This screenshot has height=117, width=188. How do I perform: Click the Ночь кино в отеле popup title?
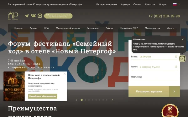(x=44, y=77)
